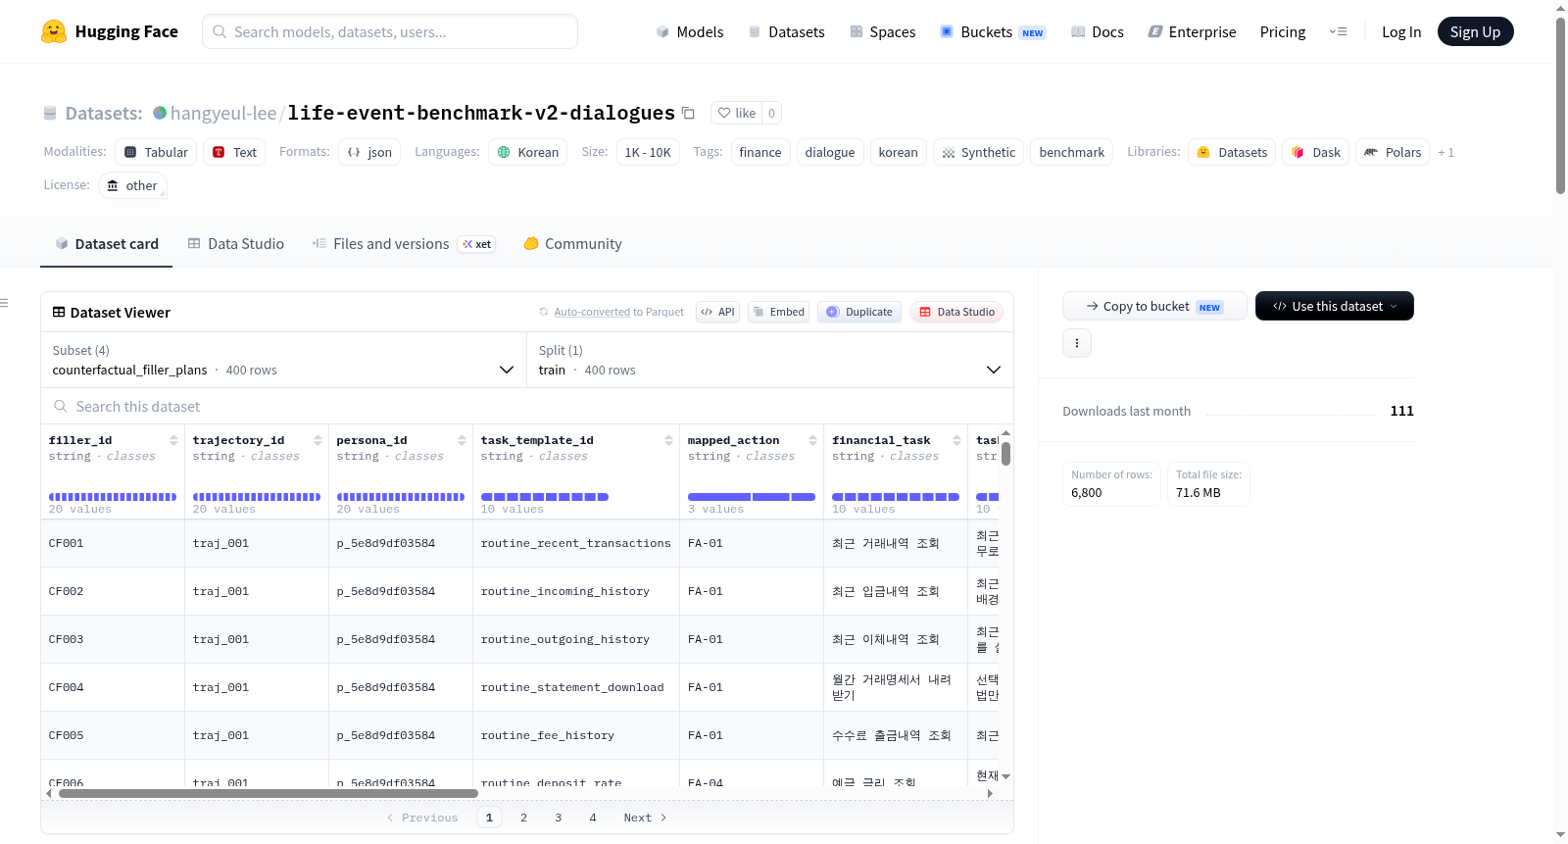Open hangyeul-lee user profile
The image size is (1568, 844).
point(223,113)
